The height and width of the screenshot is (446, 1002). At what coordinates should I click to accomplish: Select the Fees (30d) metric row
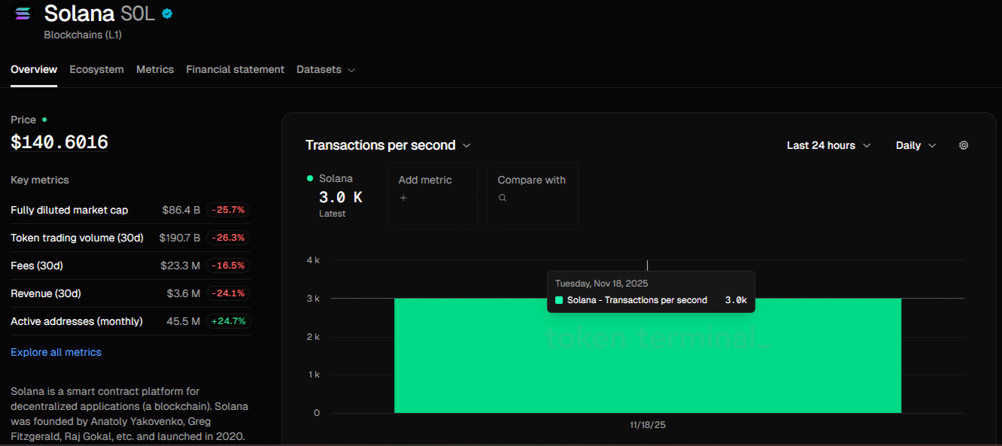[x=130, y=265]
